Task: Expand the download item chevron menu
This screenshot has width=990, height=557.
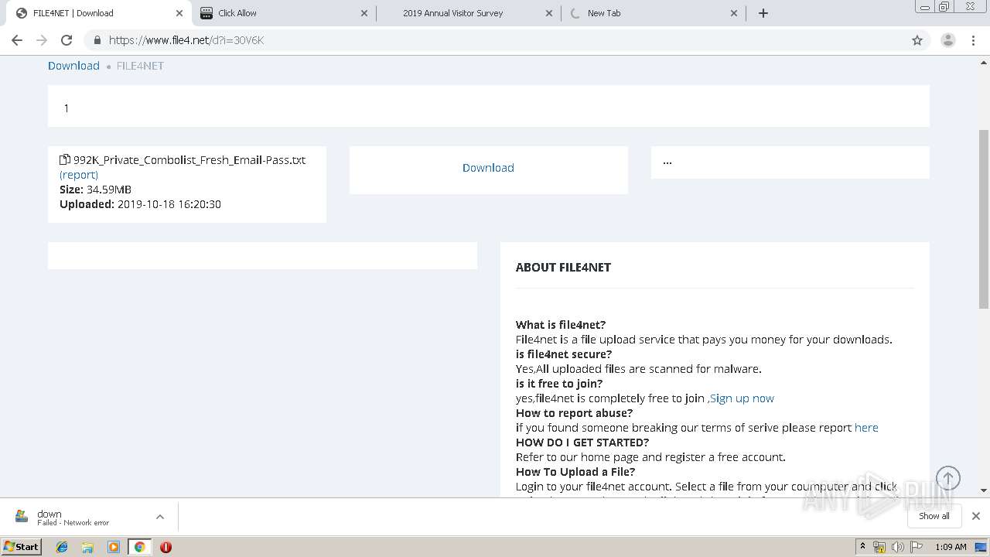Action: pos(160,517)
